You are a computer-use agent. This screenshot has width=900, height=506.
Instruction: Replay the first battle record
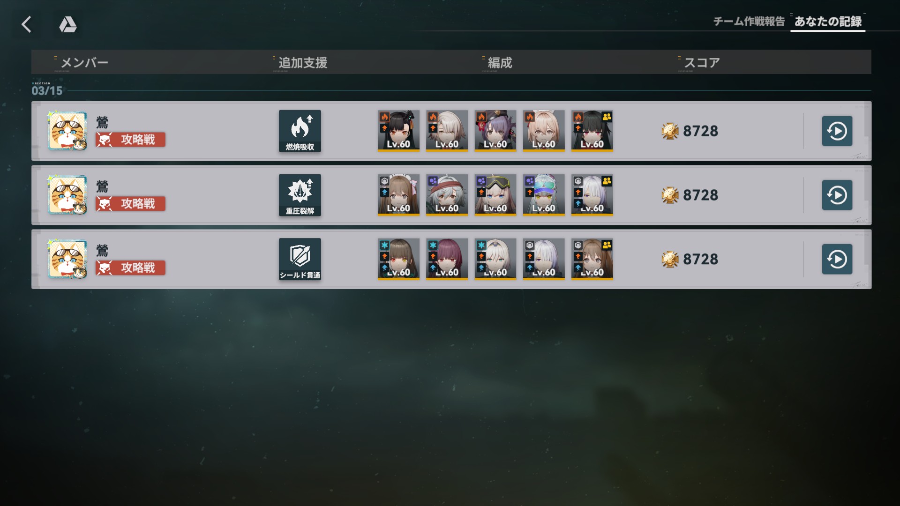pyautogui.click(x=837, y=131)
